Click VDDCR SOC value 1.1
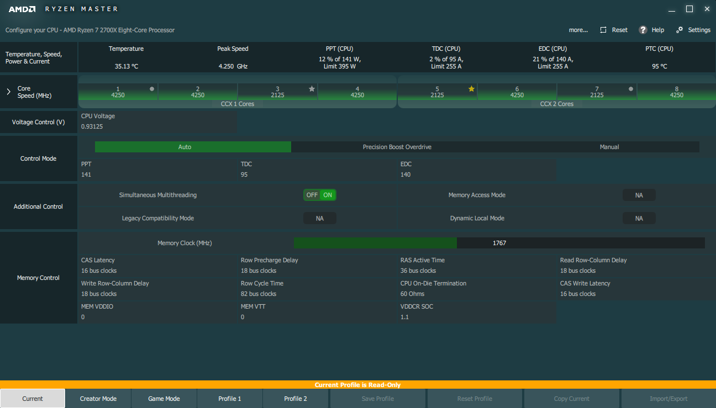The width and height of the screenshot is (716, 408). 404,317
